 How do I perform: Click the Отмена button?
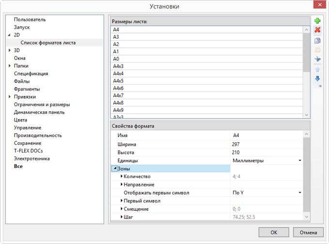pyautogui.click(x=308, y=232)
